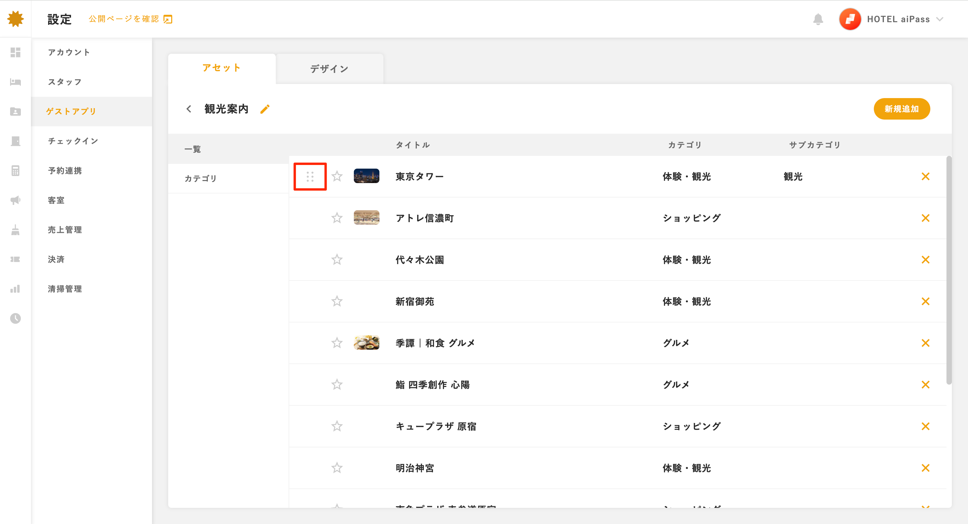Click the 新規追加 button
968x524 pixels.
[x=902, y=109]
